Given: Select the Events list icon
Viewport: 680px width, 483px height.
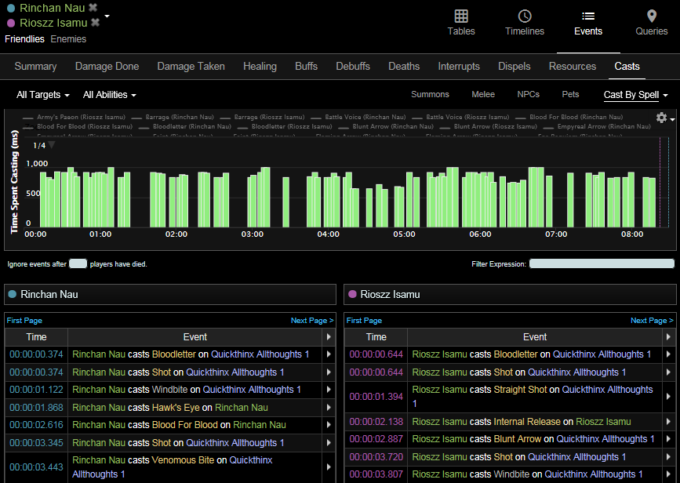Looking at the screenshot, I should [x=587, y=16].
